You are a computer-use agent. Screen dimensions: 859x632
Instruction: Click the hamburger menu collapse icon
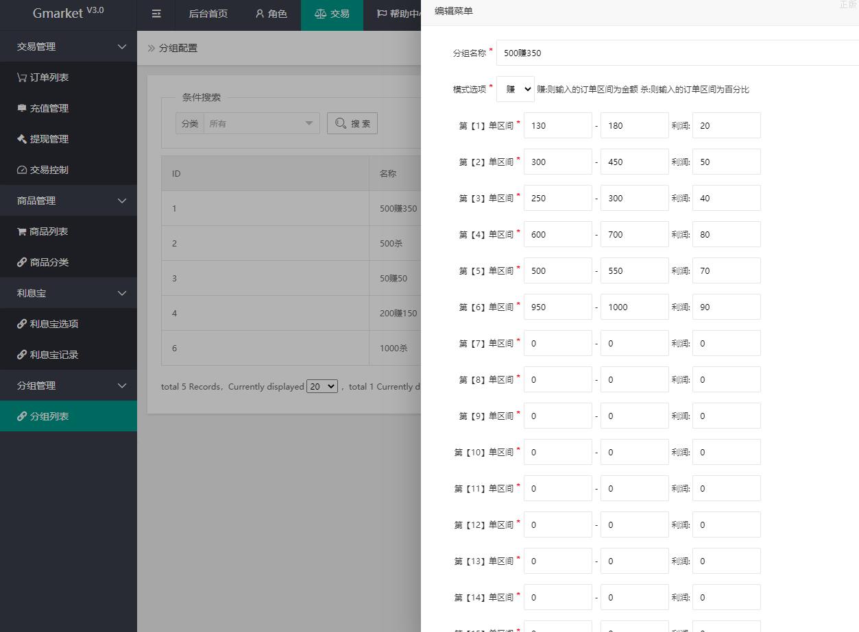click(156, 14)
